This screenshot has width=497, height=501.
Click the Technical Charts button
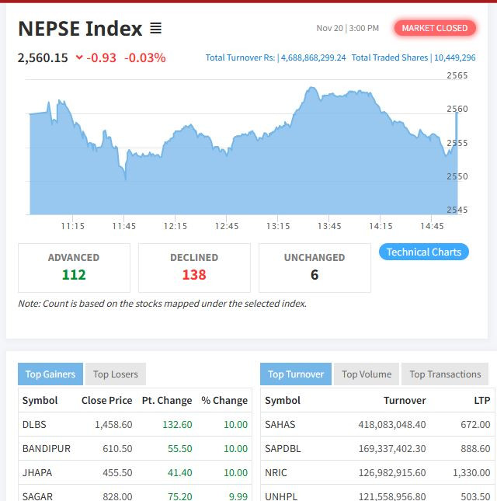(423, 252)
